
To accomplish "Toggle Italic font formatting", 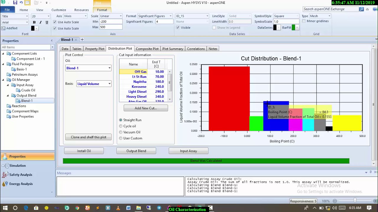I will coord(40,22).
